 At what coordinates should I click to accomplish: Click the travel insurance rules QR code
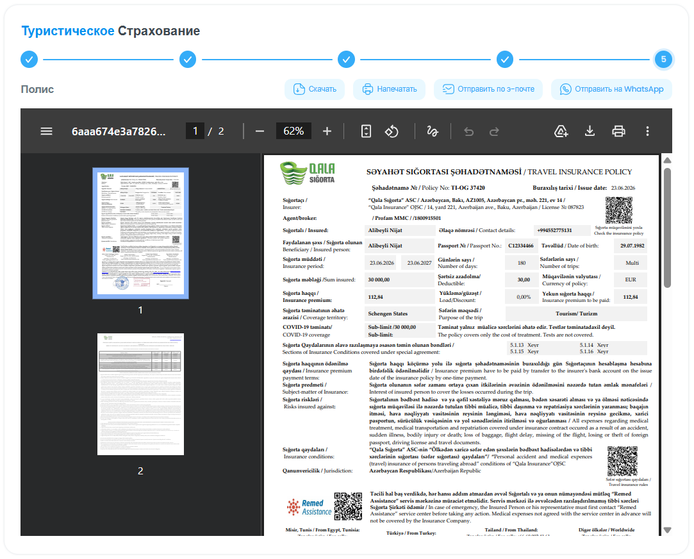[622, 461]
